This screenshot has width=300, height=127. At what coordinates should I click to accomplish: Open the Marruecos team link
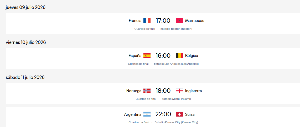[x=195, y=21]
